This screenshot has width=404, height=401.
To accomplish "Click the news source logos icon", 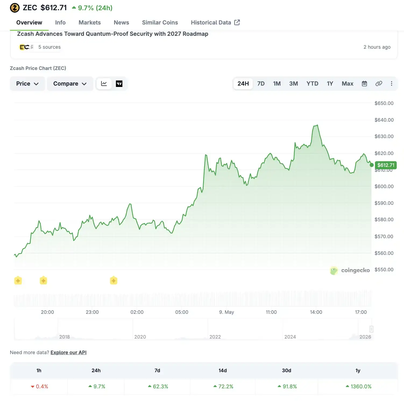I will pos(27,47).
